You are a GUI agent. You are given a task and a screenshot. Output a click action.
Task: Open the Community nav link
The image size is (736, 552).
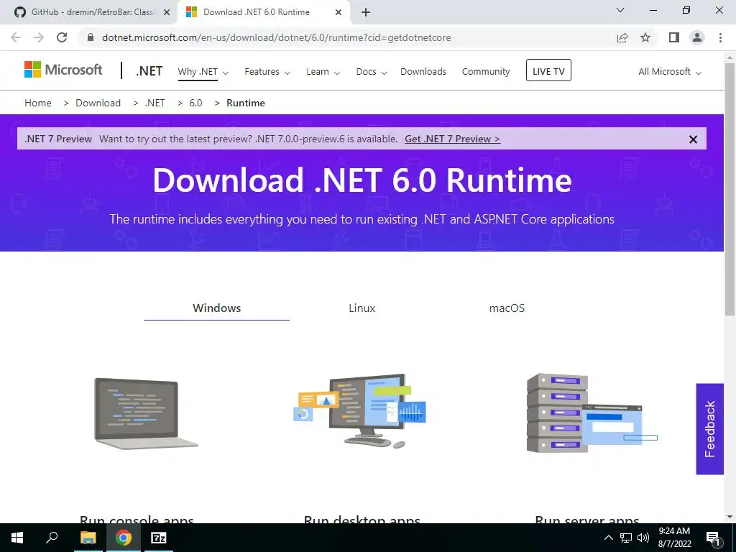pyautogui.click(x=486, y=71)
